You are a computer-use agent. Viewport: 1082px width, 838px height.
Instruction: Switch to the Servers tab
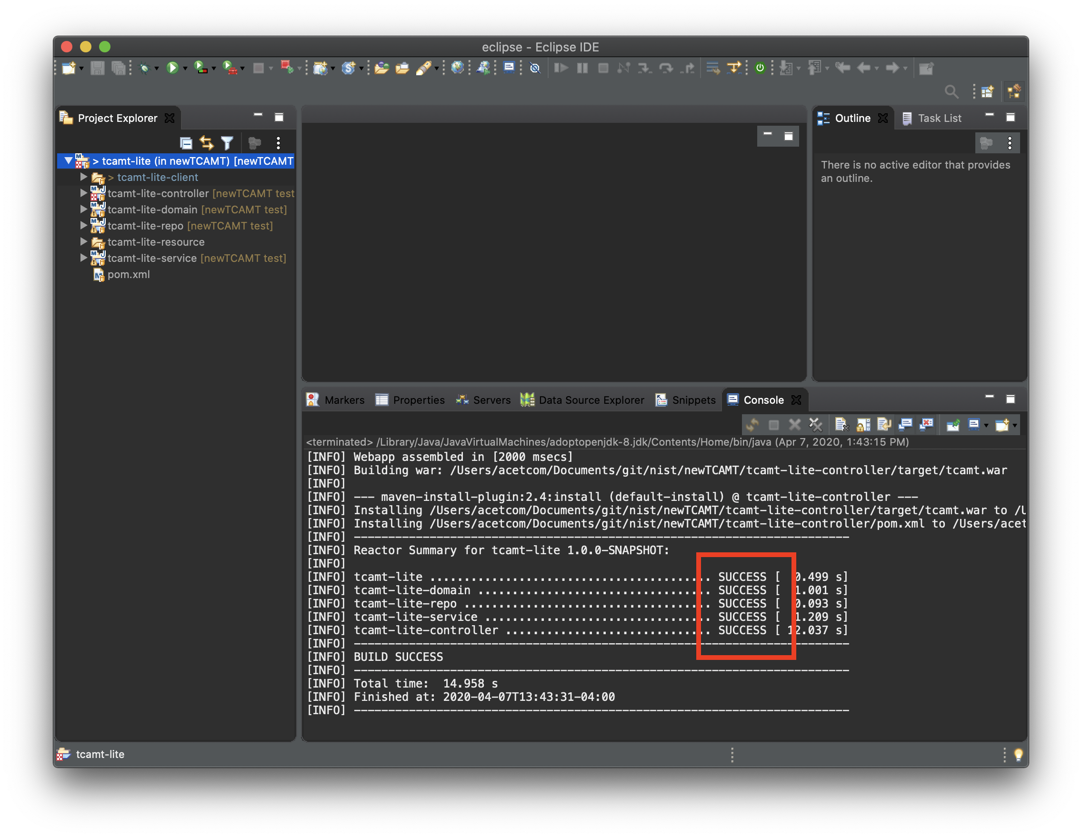483,399
